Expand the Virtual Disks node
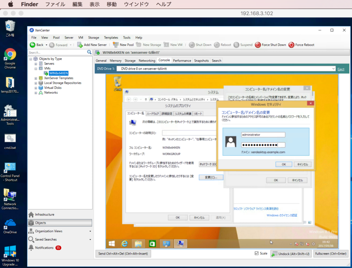 click(x=36, y=88)
